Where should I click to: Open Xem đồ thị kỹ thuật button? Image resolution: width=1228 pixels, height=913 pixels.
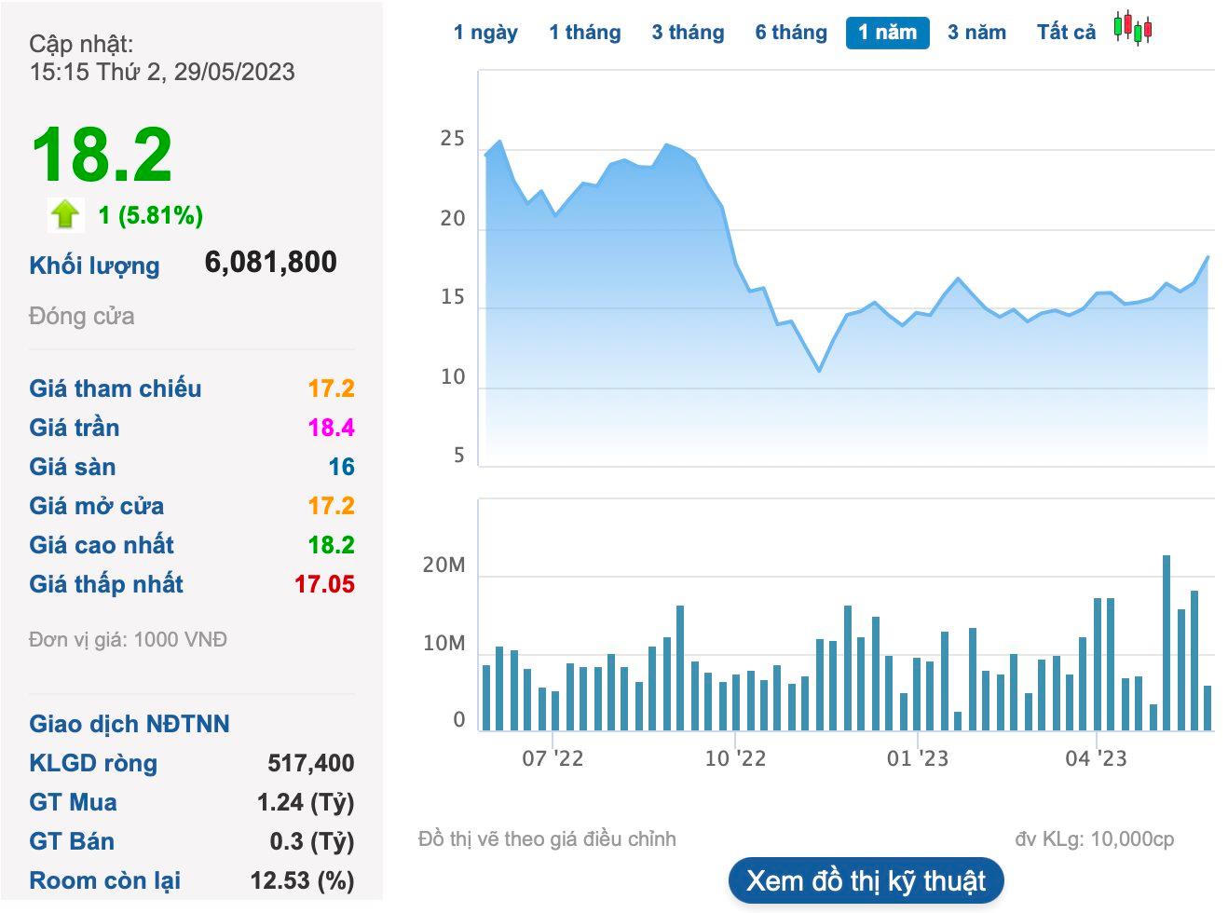(x=866, y=880)
